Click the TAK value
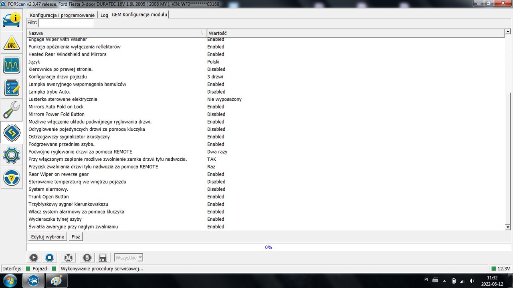This screenshot has width=513, height=288. (x=212, y=159)
